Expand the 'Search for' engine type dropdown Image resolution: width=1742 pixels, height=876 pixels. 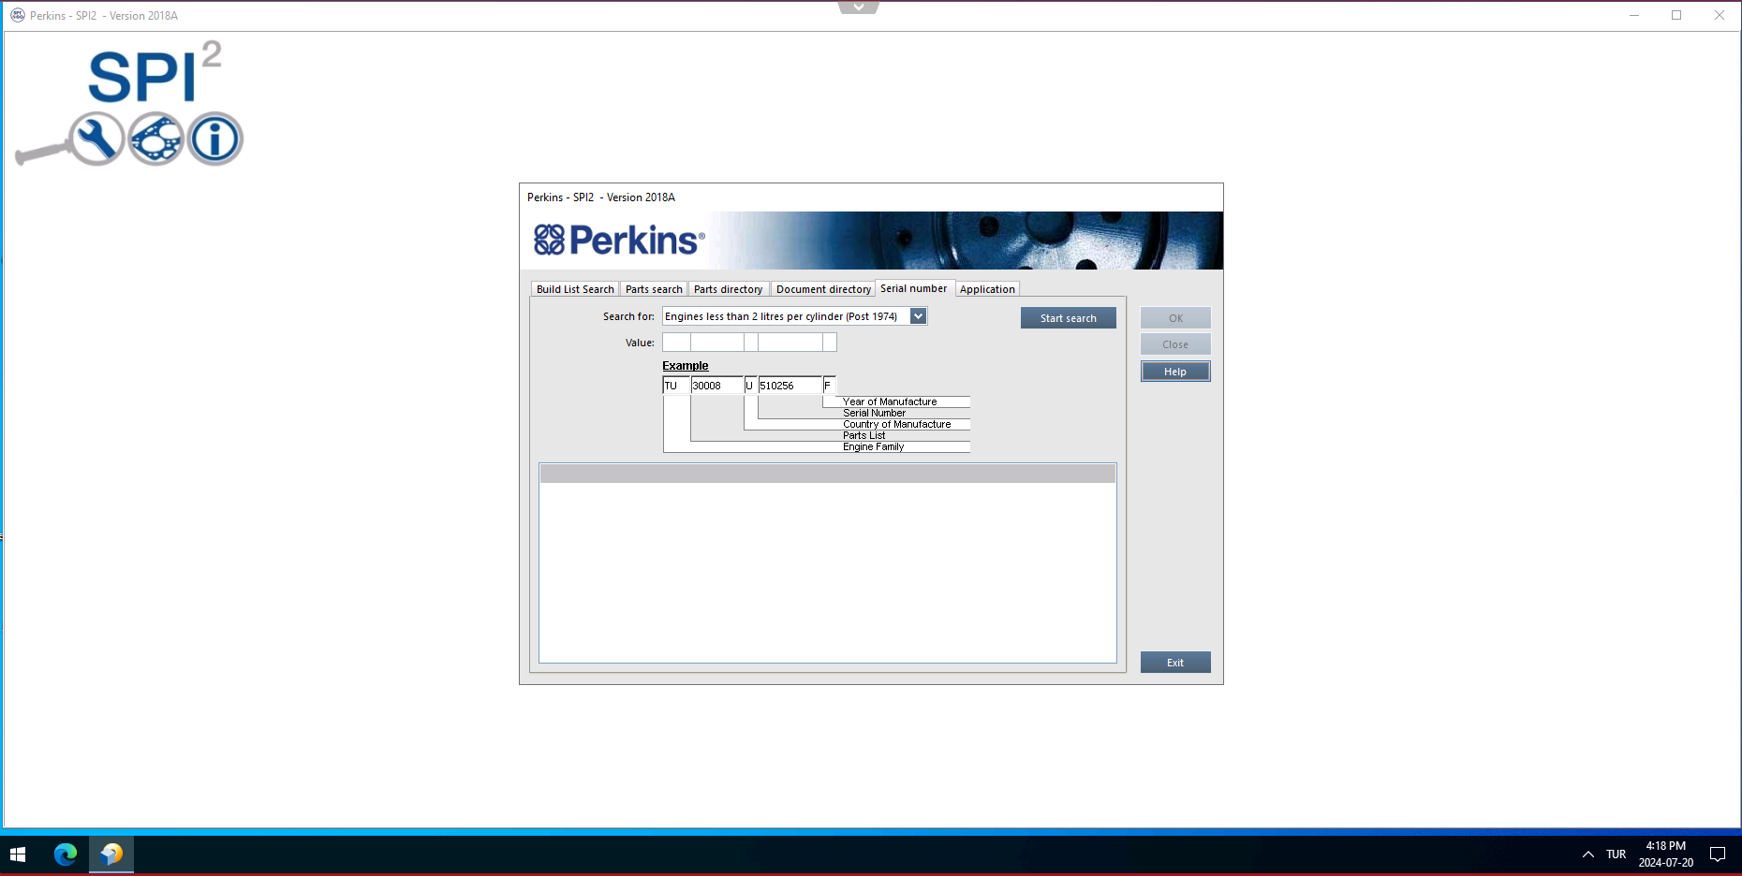[x=918, y=316]
